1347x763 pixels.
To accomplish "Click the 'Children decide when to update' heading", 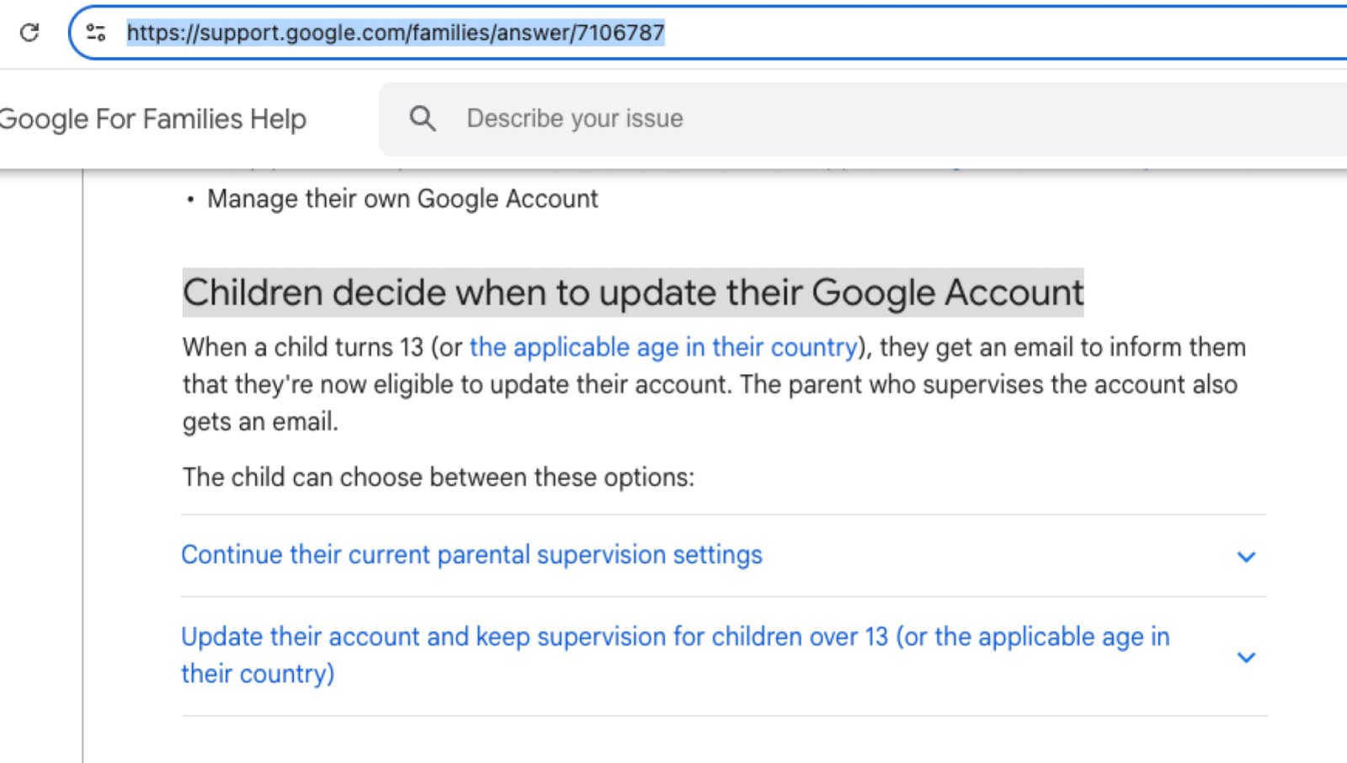I will click(633, 293).
